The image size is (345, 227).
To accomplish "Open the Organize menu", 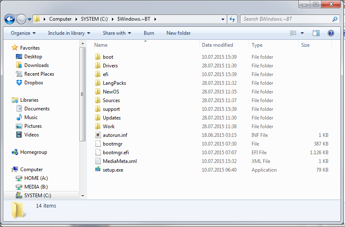I will pos(23,33).
